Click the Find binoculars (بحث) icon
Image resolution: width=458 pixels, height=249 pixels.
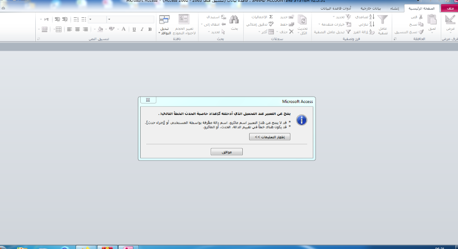point(234,20)
